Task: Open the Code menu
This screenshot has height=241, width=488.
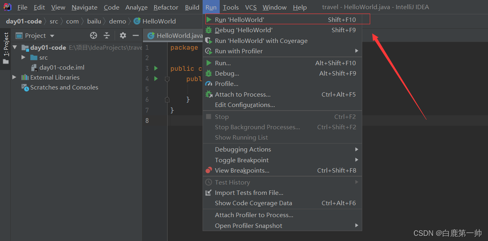Action: 111,7
